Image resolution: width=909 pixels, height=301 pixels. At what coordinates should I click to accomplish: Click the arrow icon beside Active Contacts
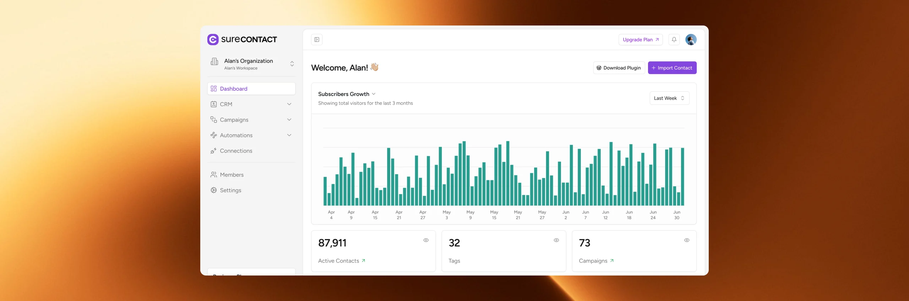(363, 261)
